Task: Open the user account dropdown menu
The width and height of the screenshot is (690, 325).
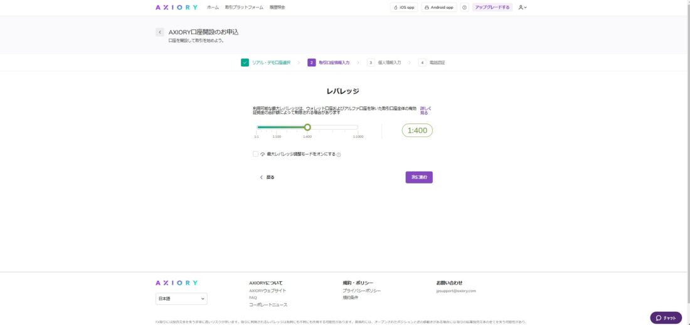Action: point(523,8)
